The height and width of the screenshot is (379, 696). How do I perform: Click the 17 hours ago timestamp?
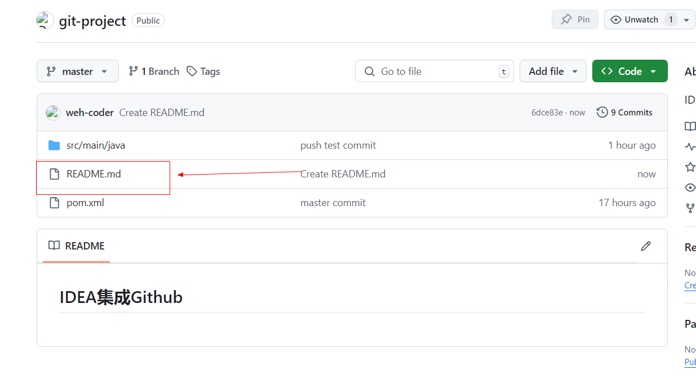point(627,203)
